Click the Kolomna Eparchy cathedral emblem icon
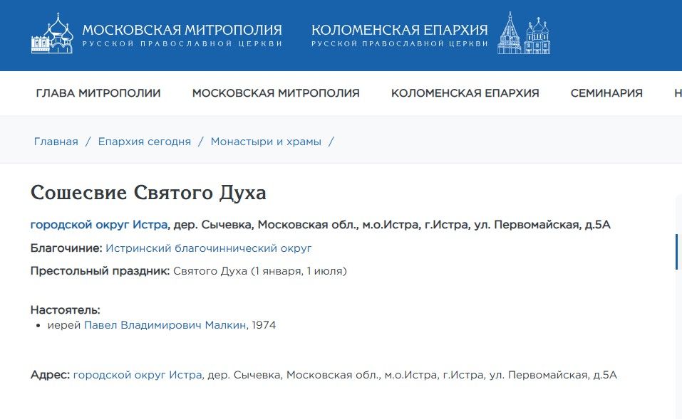Screen dimensions: 682x419 [525, 33]
